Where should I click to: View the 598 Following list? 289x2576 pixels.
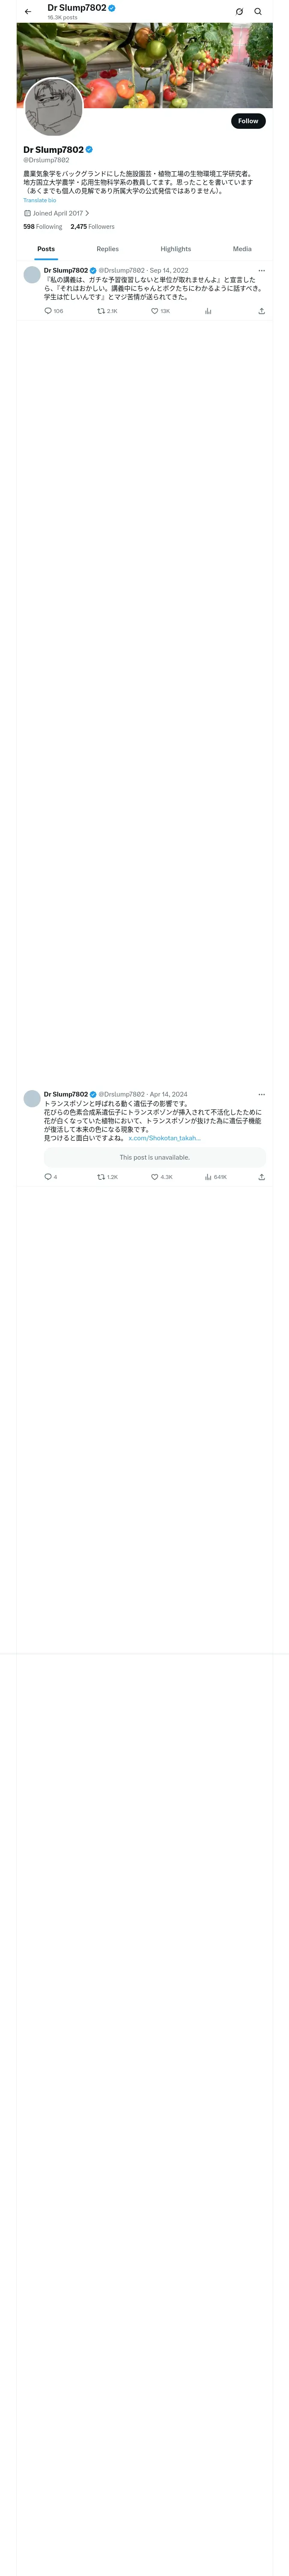coord(43,227)
